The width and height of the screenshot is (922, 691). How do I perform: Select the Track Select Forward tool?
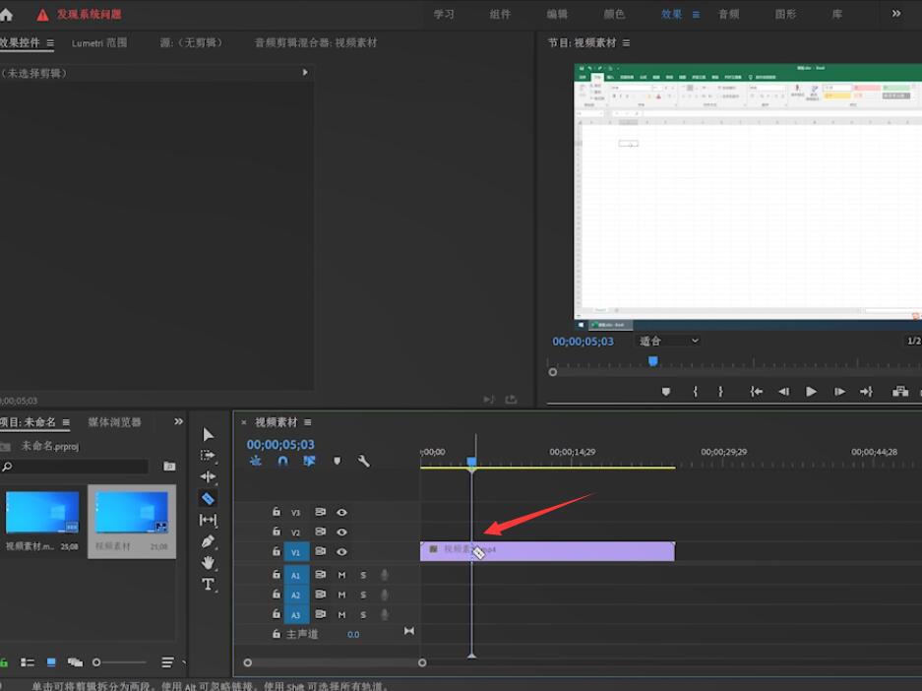point(208,456)
